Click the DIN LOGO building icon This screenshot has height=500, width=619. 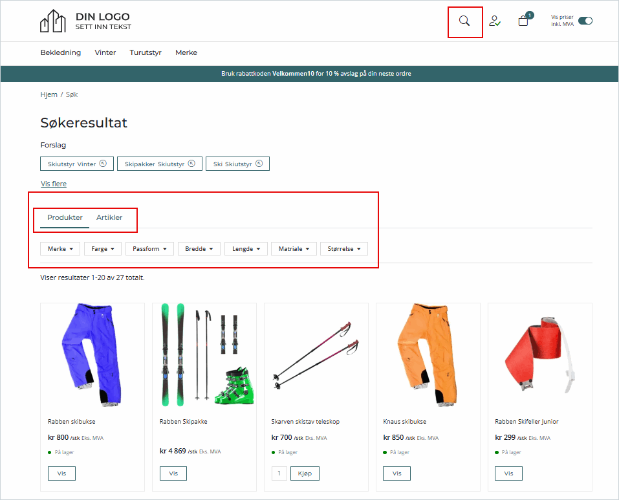tap(53, 21)
